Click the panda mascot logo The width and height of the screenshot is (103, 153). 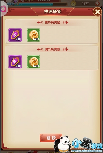click(x=62, y=144)
